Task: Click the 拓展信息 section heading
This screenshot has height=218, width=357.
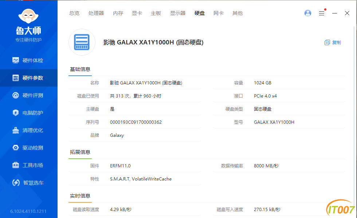Action: point(80,152)
